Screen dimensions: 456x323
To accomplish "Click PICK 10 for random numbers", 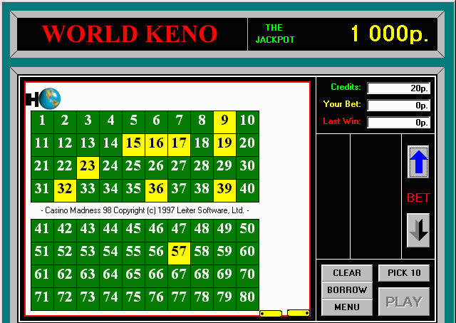I will [403, 272].
